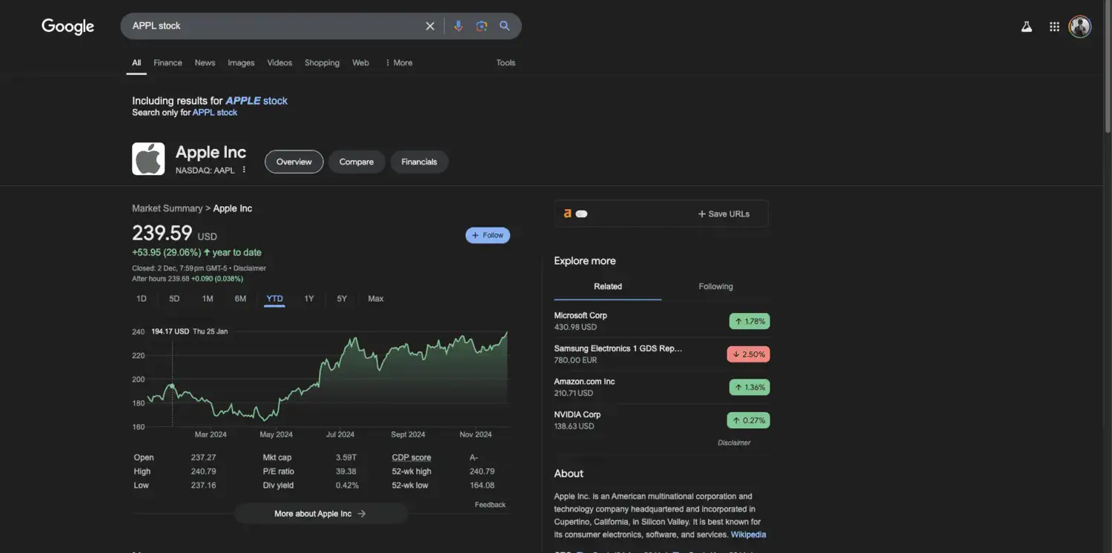Open the More search filters dropdown

click(x=399, y=63)
